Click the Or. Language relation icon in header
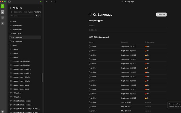 pyautogui.click(x=90, y=14)
